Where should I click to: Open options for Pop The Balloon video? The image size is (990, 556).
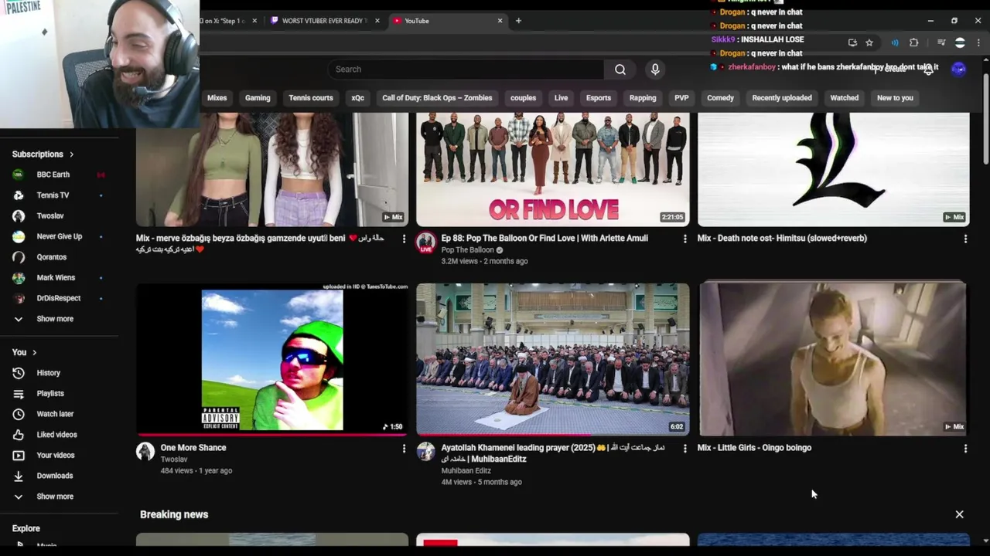pyautogui.click(x=684, y=239)
